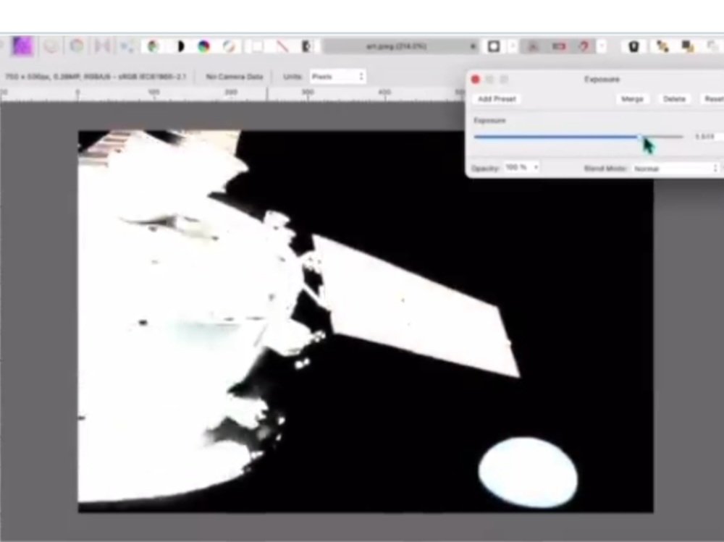Apply Auto White Balance icon
The height and width of the screenshot is (542, 724).
(230, 46)
